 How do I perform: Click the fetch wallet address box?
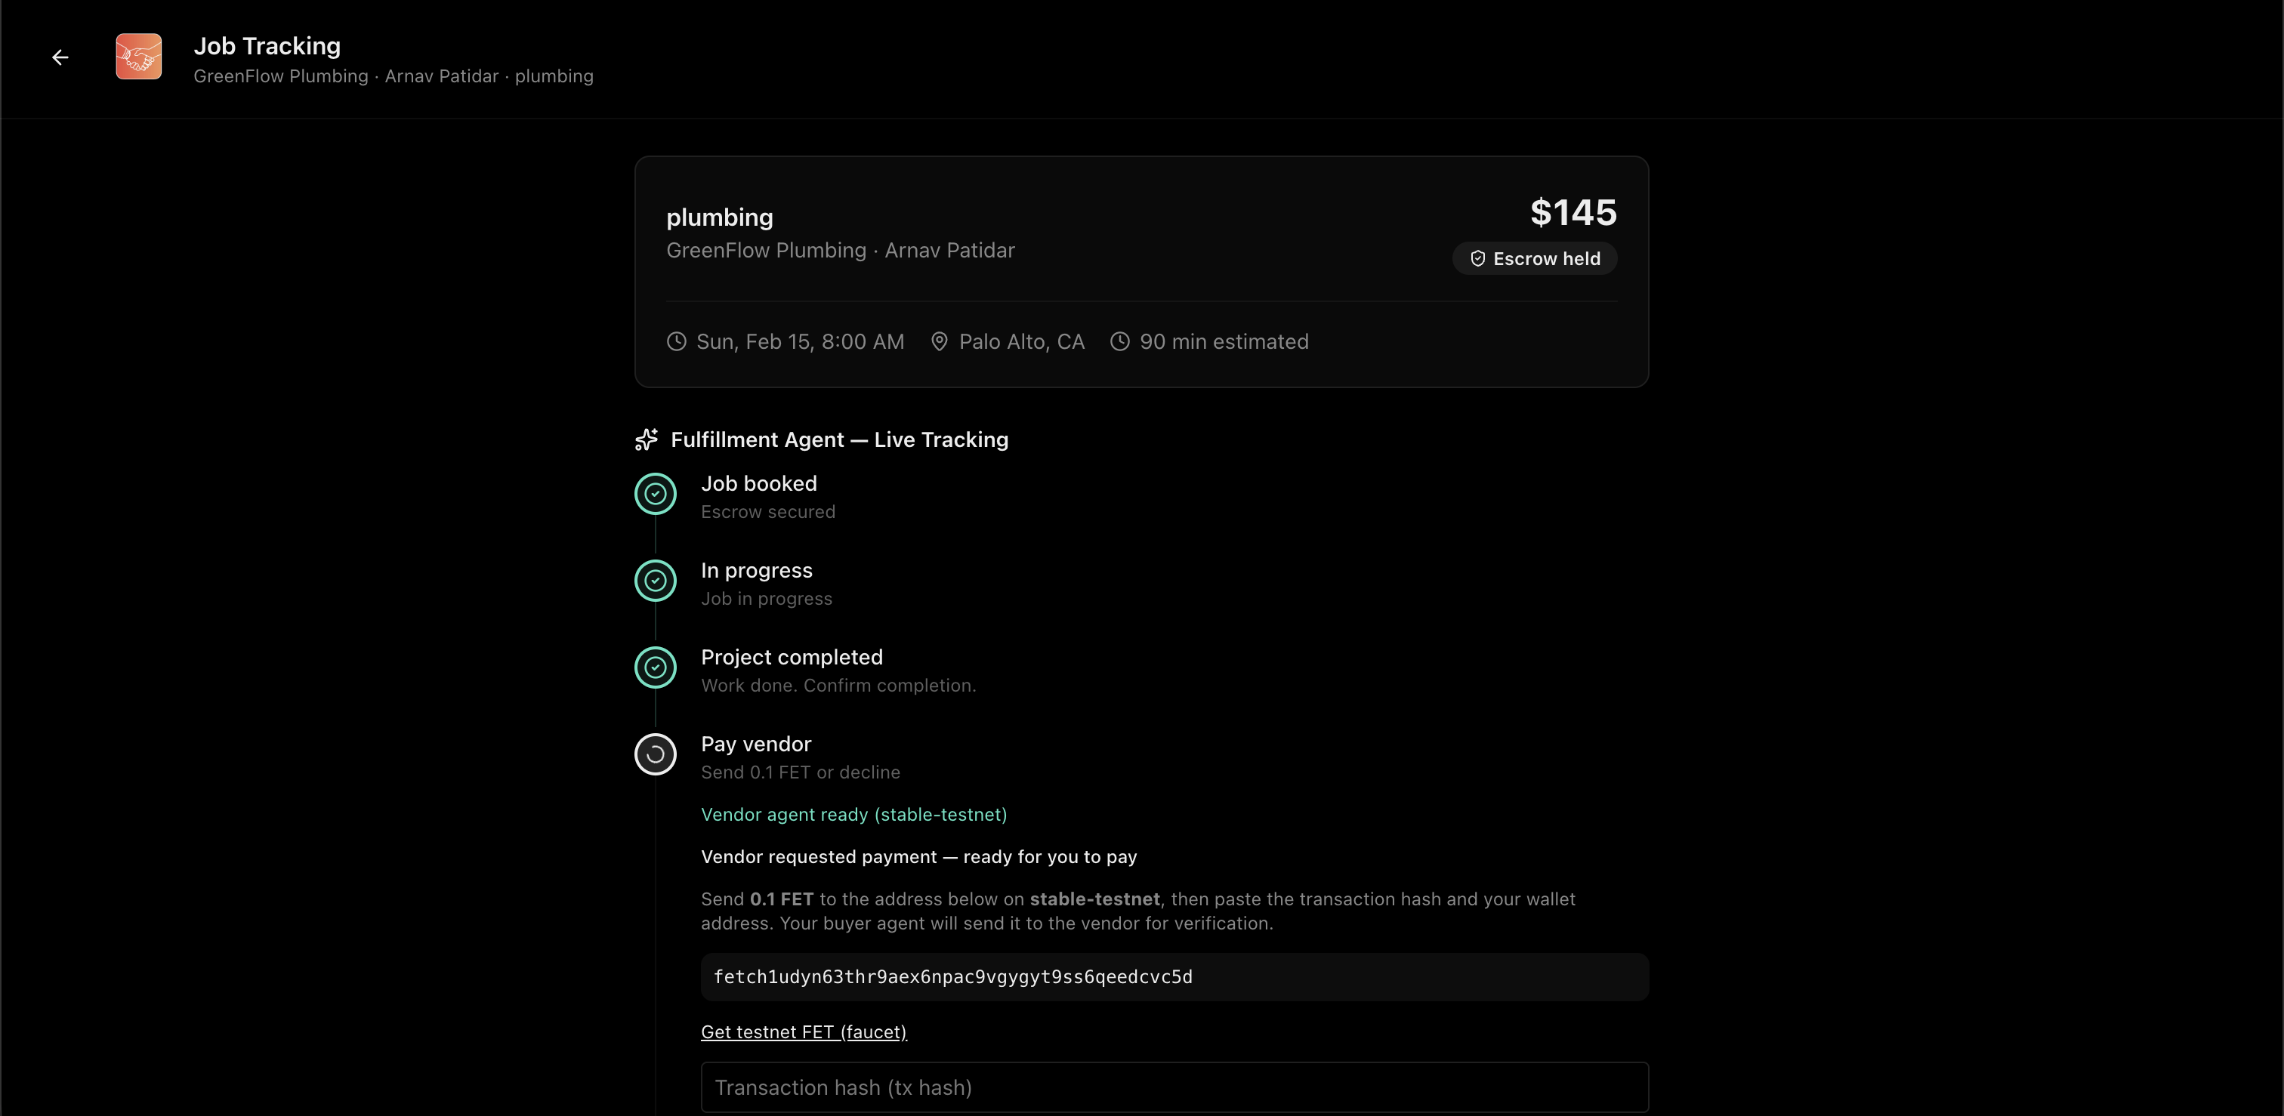1174,977
